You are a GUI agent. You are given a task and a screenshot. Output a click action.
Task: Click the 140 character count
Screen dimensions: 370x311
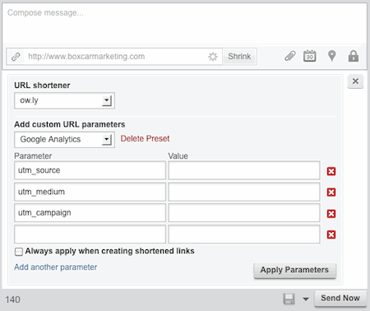[x=12, y=299]
